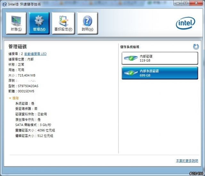Click the Intel logo

(x=185, y=23)
